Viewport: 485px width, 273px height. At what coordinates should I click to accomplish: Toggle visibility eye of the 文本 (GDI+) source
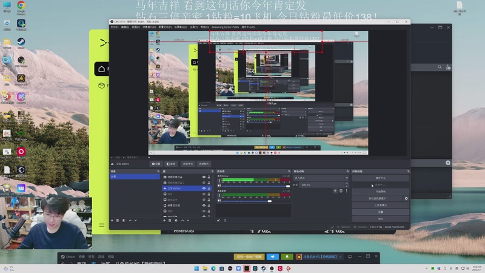tap(204, 188)
